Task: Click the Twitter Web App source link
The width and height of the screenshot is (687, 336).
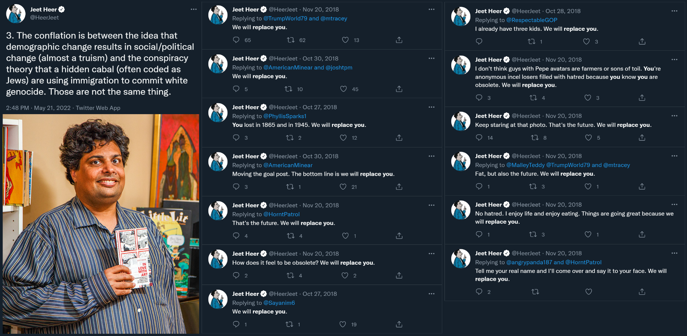Action: pyautogui.click(x=98, y=108)
